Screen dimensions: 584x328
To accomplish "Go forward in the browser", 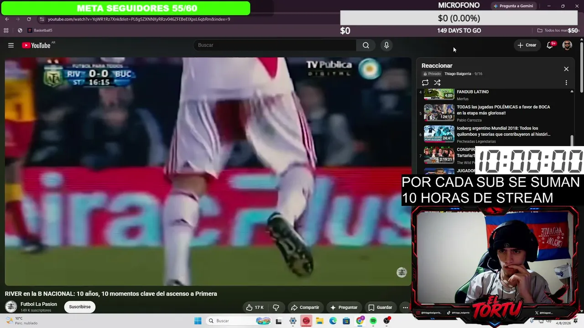I will click(18, 19).
